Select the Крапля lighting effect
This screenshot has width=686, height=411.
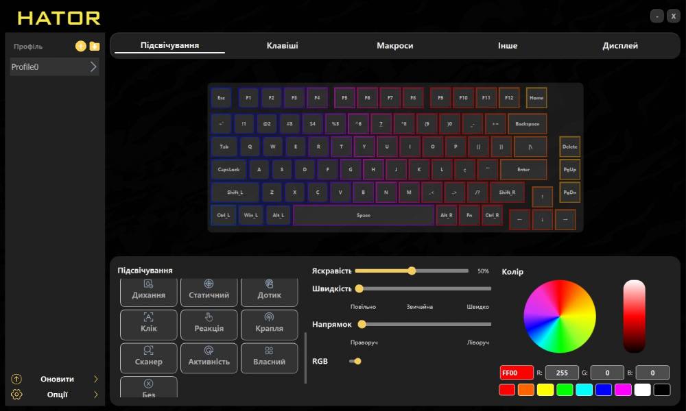pos(269,325)
